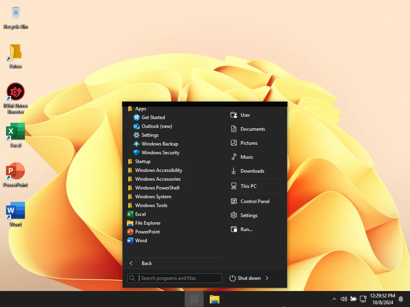Select the Excel desktop shortcut
Image resolution: width=410 pixels, height=307 pixels.
16,135
